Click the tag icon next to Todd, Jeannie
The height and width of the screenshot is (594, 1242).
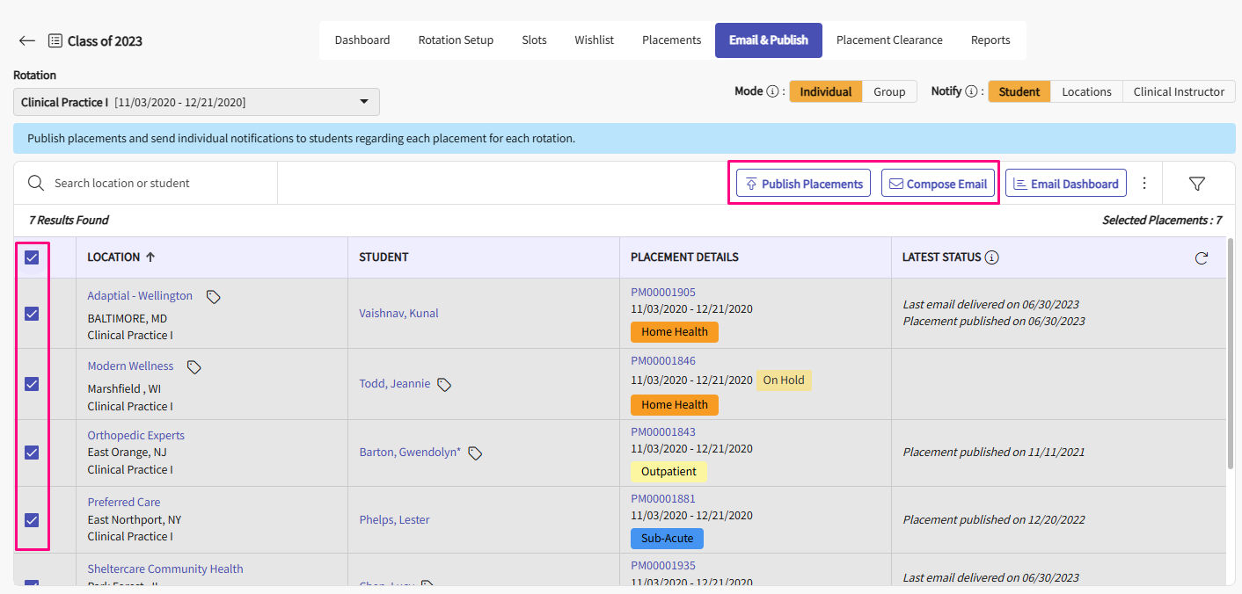(444, 385)
